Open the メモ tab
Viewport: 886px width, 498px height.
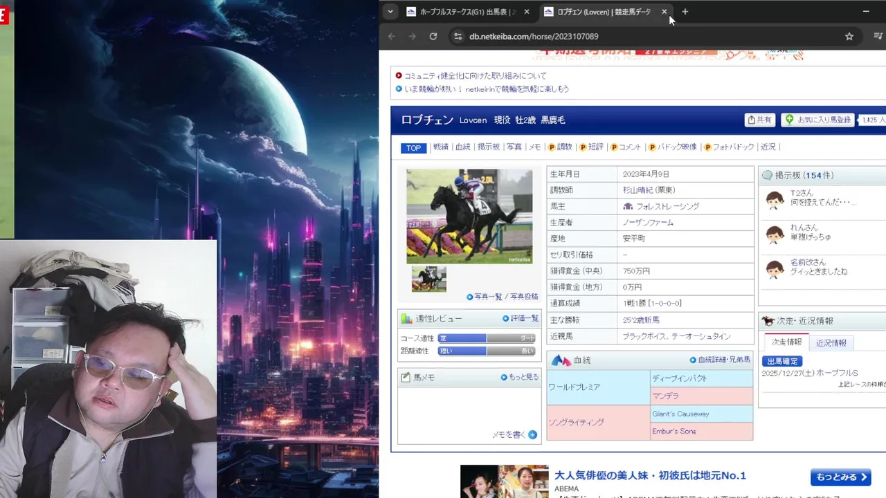pos(534,147)
